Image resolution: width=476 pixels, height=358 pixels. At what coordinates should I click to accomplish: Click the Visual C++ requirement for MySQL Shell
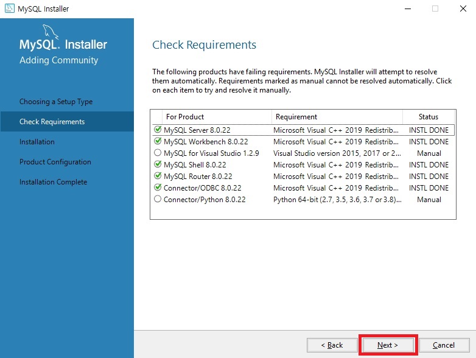pos(336,164)
